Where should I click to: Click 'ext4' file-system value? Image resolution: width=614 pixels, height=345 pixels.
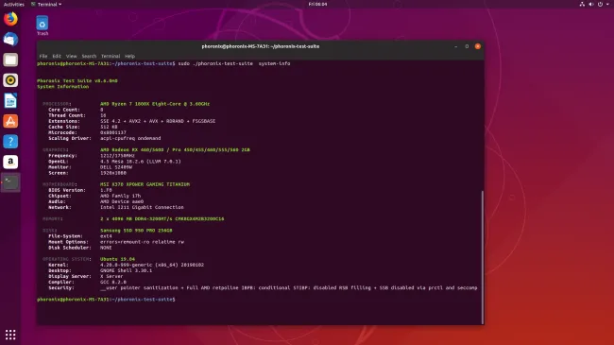[x=106, y=236]
